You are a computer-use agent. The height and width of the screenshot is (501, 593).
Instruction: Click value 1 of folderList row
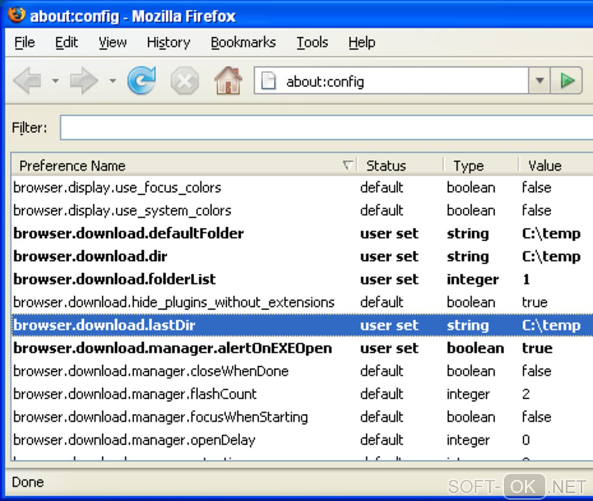pos(526,279)
